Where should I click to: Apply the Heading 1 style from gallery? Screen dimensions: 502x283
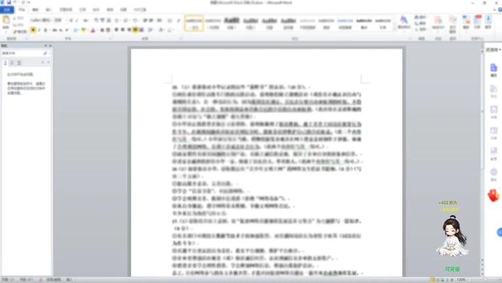point(231,23)
